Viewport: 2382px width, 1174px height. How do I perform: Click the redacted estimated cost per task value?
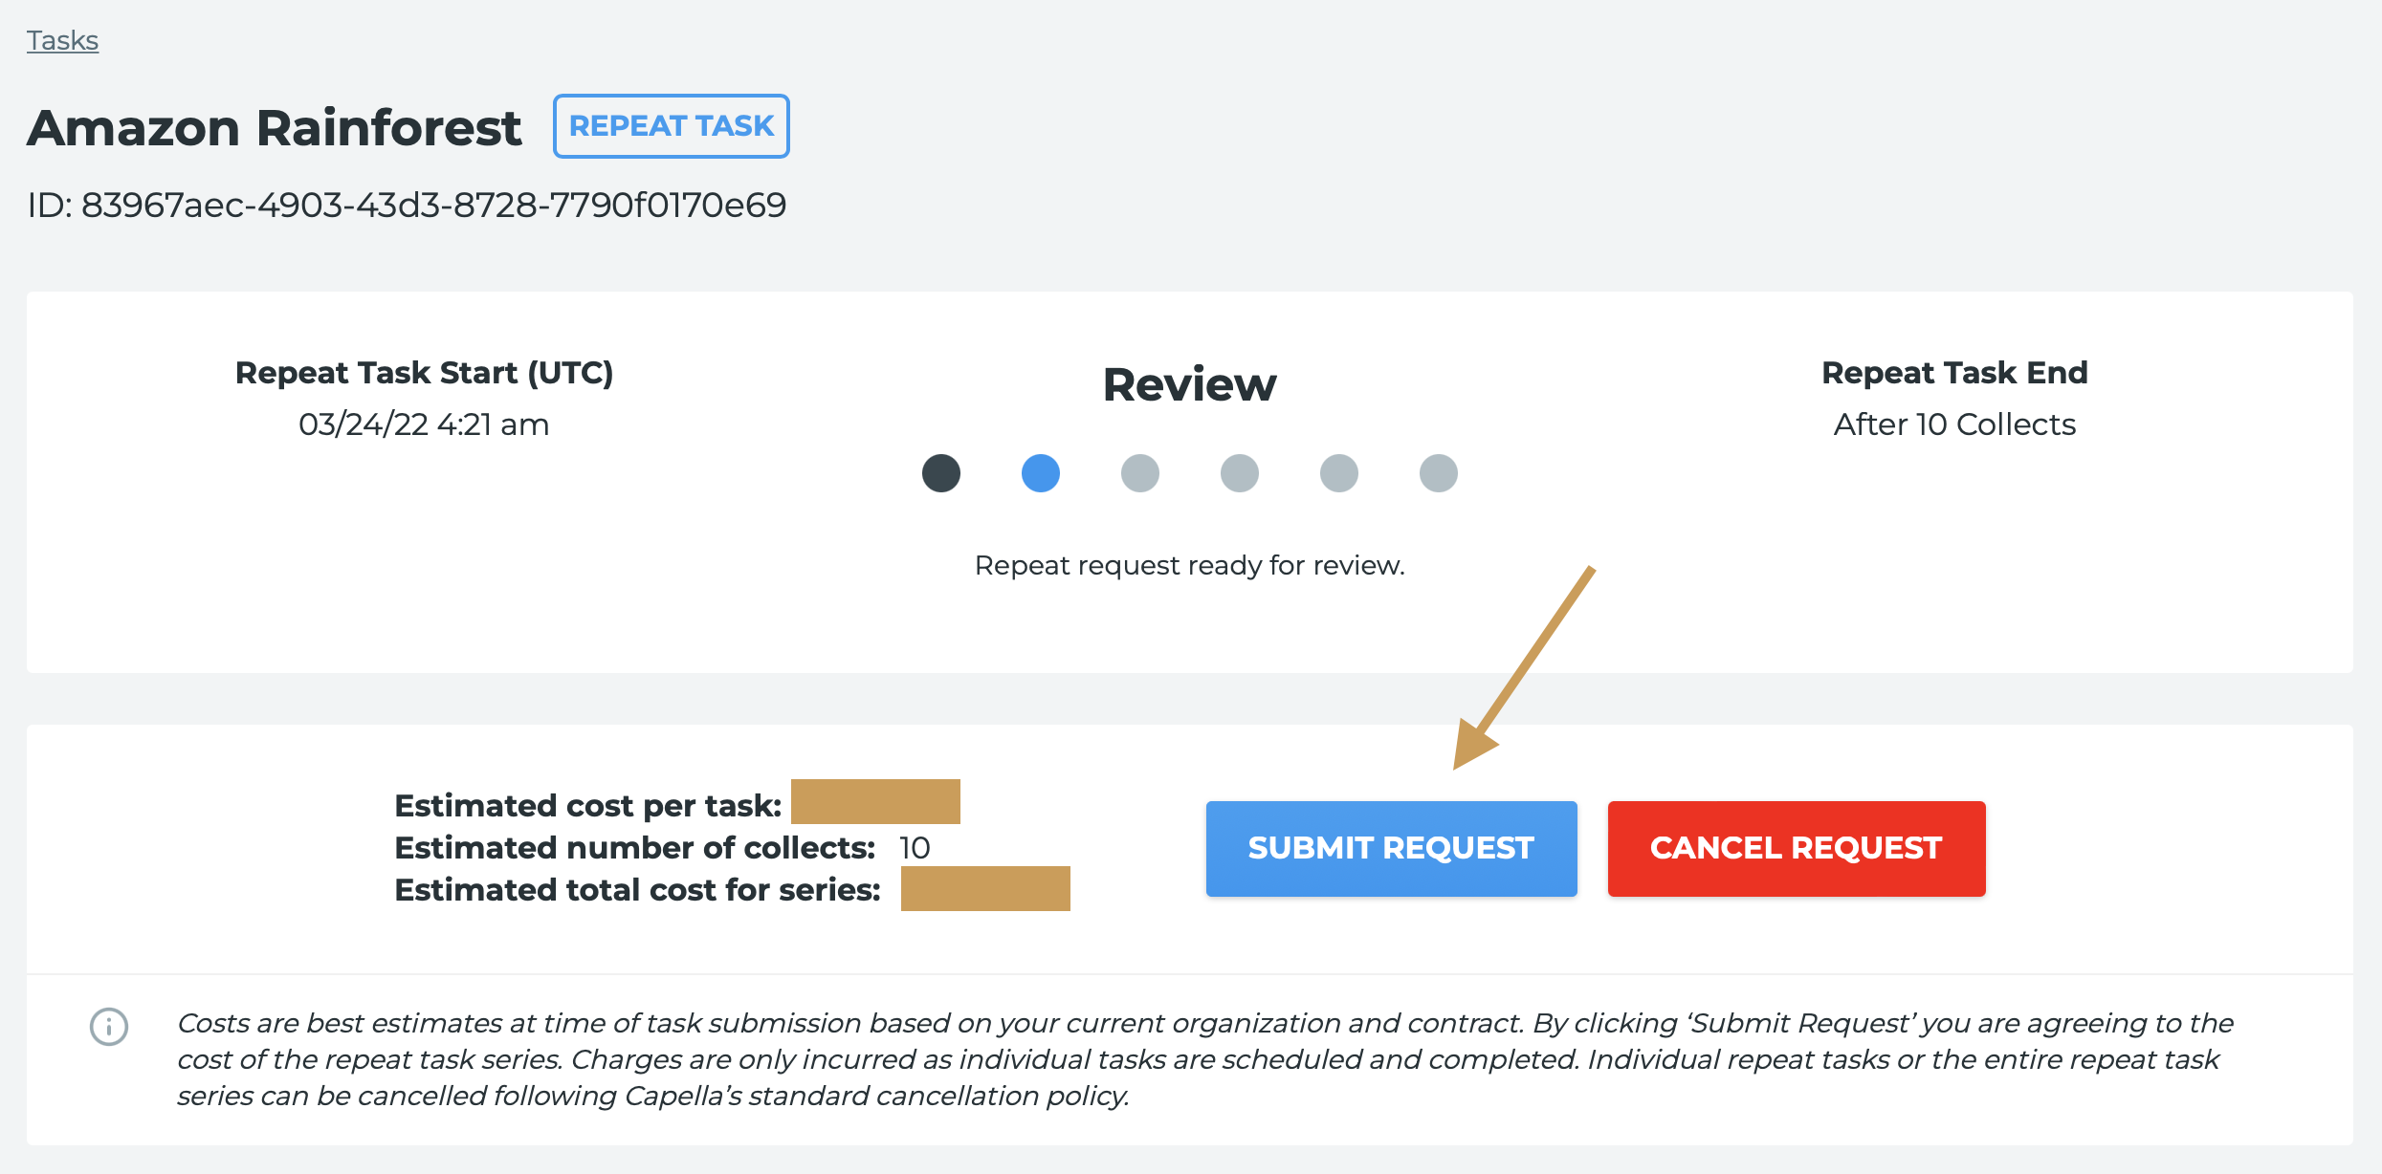[x=875, y=801]
